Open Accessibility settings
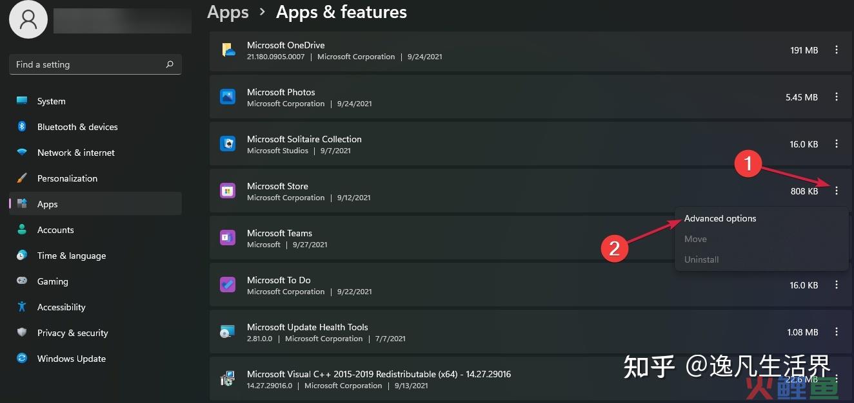This screenshot has height=403, width=854. pyautogui.click(x=95, y=307)
